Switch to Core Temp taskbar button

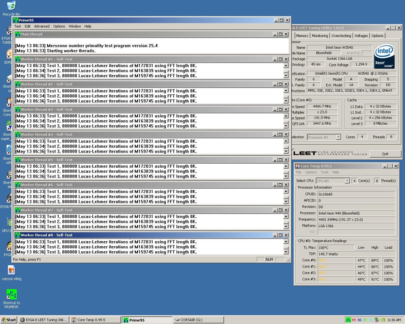(x=95, y=320)
